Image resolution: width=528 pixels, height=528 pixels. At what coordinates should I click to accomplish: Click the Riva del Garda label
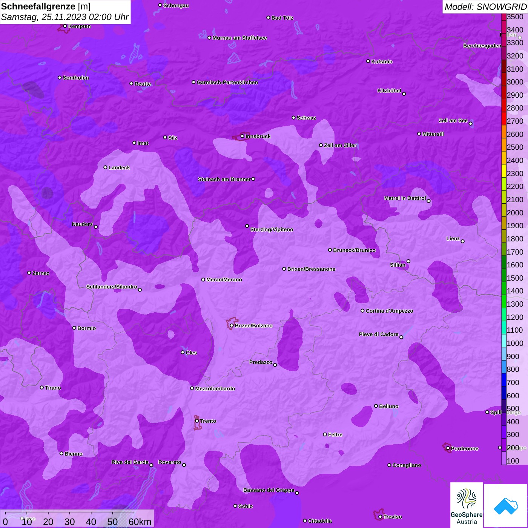coord(130,462)
